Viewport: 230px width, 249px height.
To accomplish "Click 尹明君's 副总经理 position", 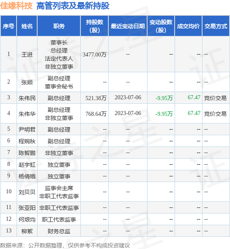I will point(59,130).
